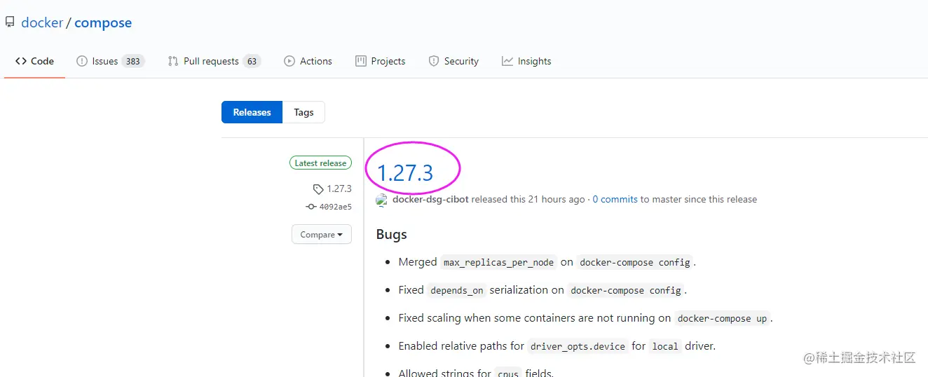Switch to the Tags view
928x377 pixels.
(303, 112)
